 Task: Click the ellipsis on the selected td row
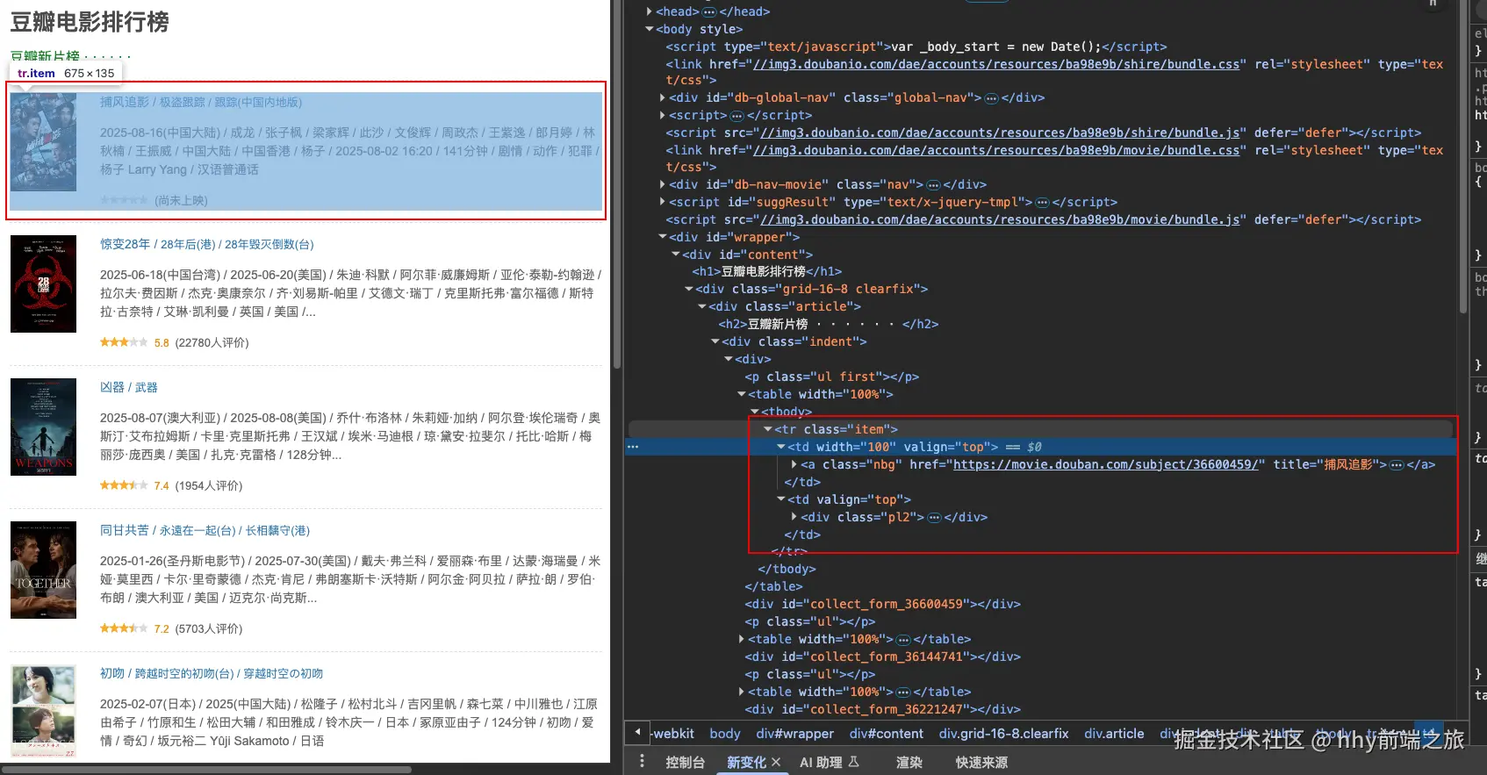633,447
